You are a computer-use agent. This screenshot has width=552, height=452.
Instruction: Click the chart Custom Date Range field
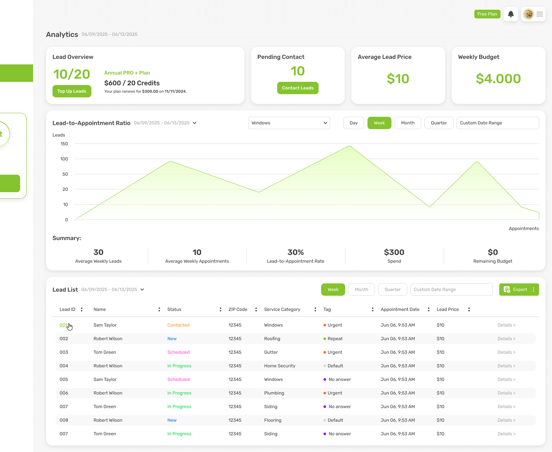pos(497,123)
